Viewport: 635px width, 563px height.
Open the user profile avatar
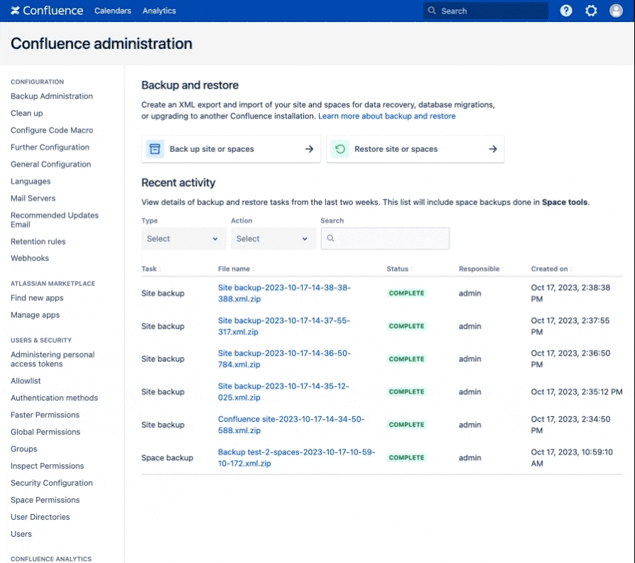point(616,11)
